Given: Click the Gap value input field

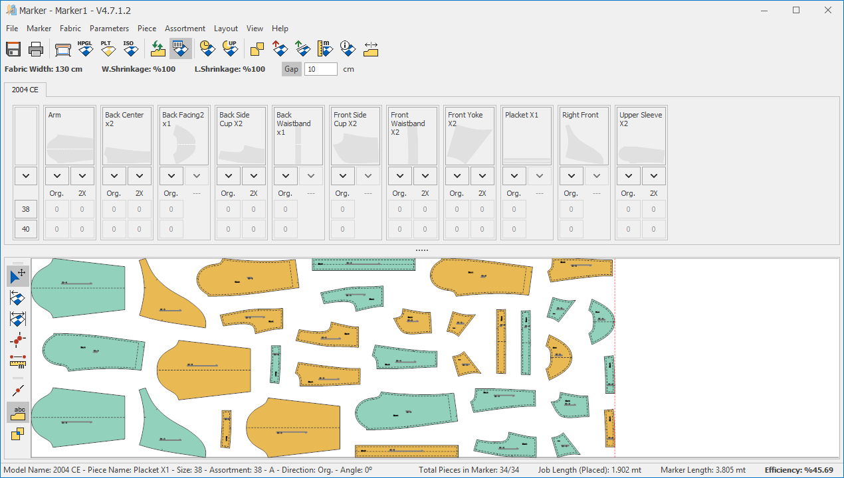Looking at the screenshot, I should click(x=320, y=69).
